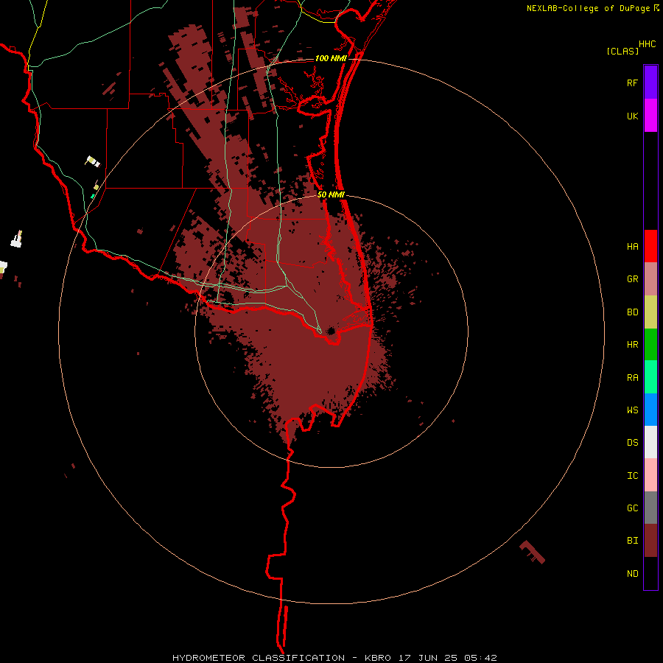Click the IC legend label
Screen dimensions: 663x663
click(x=632, y=475)
